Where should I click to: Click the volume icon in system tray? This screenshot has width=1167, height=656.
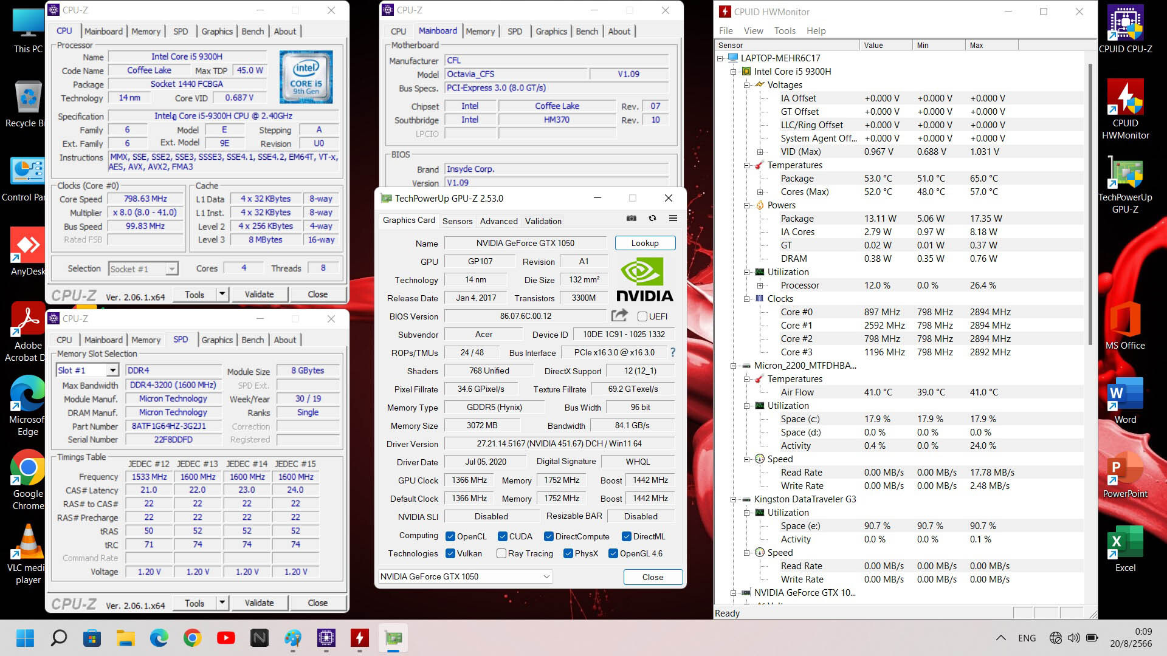pos(1074,638)
